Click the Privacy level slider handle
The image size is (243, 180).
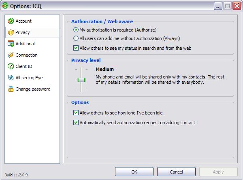click(x=81, y=80)
